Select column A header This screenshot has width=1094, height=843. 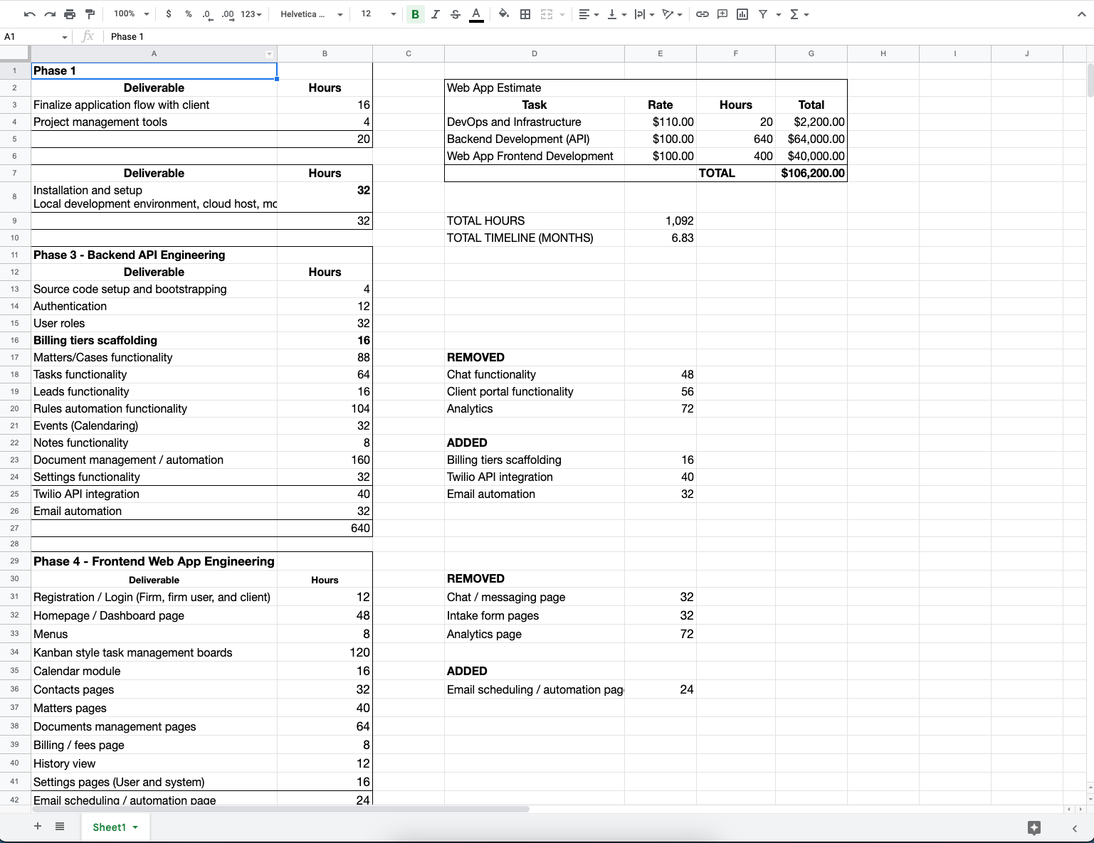(x=154, y=53)
